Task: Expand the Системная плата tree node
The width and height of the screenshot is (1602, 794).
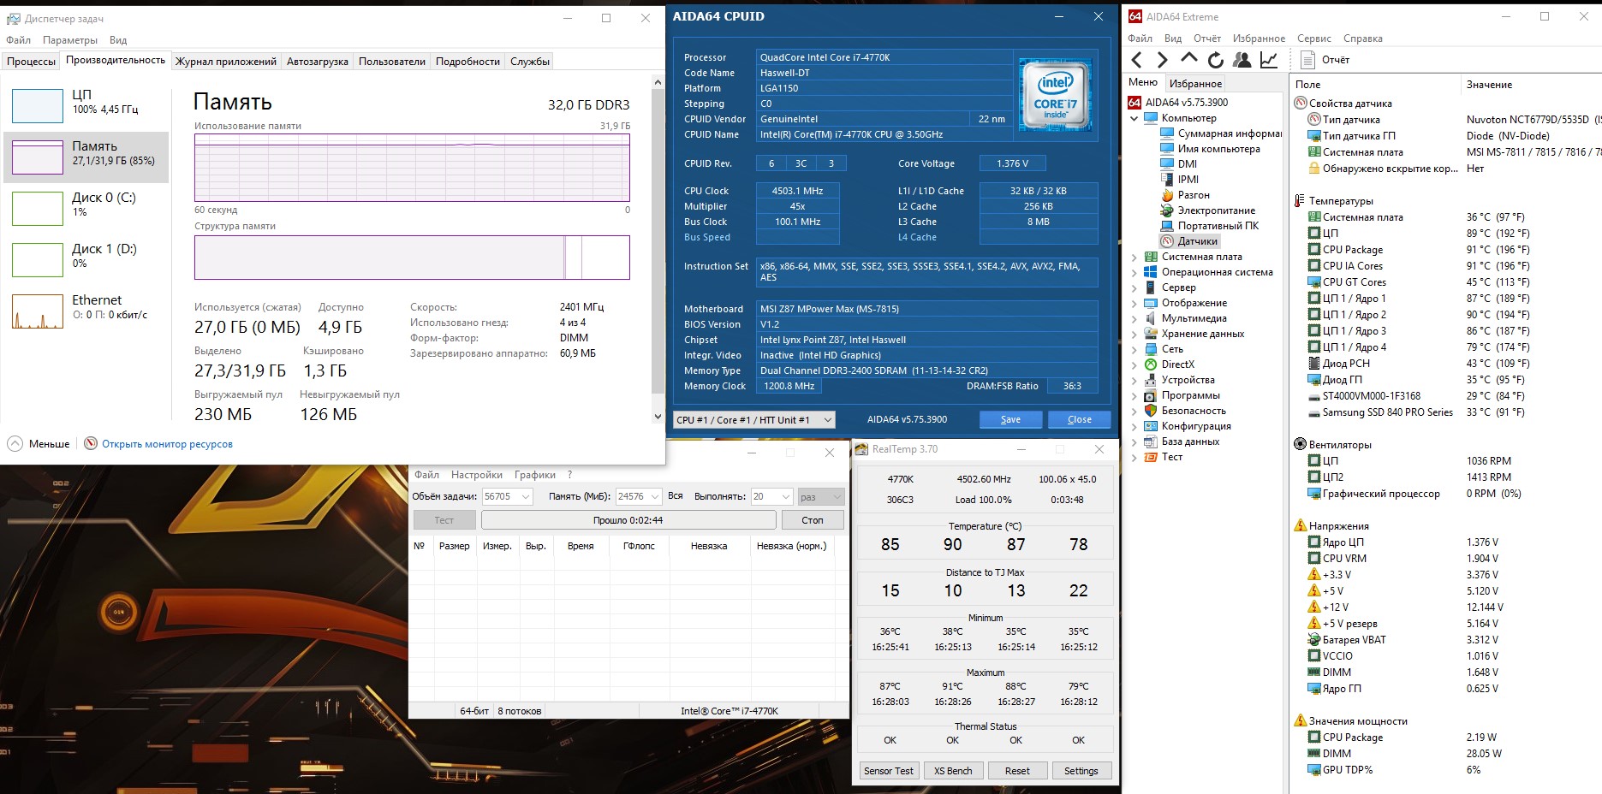Action: click(1135, 257)
